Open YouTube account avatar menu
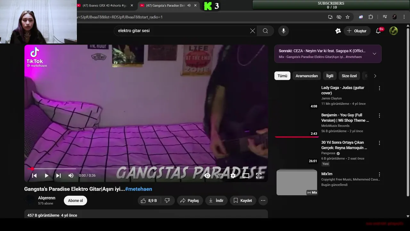The width and height of the screenshot is (410, 231). tap(393, 31)
